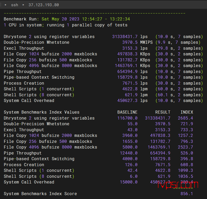This screenshot has width=207, height=199.
Task: Click the 1463769.1 KBps file copy value
Action: (133, 65)
